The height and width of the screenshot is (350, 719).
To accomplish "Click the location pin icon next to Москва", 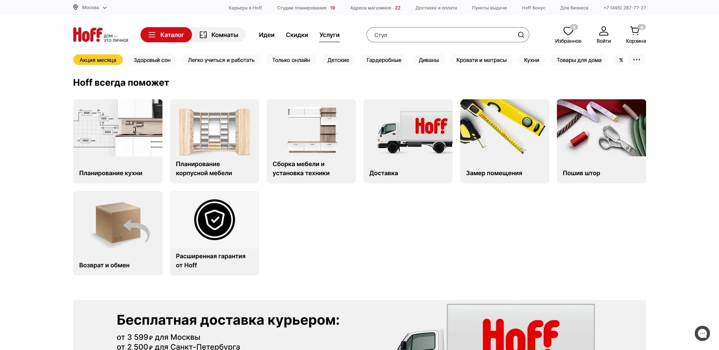I will 75,7.
